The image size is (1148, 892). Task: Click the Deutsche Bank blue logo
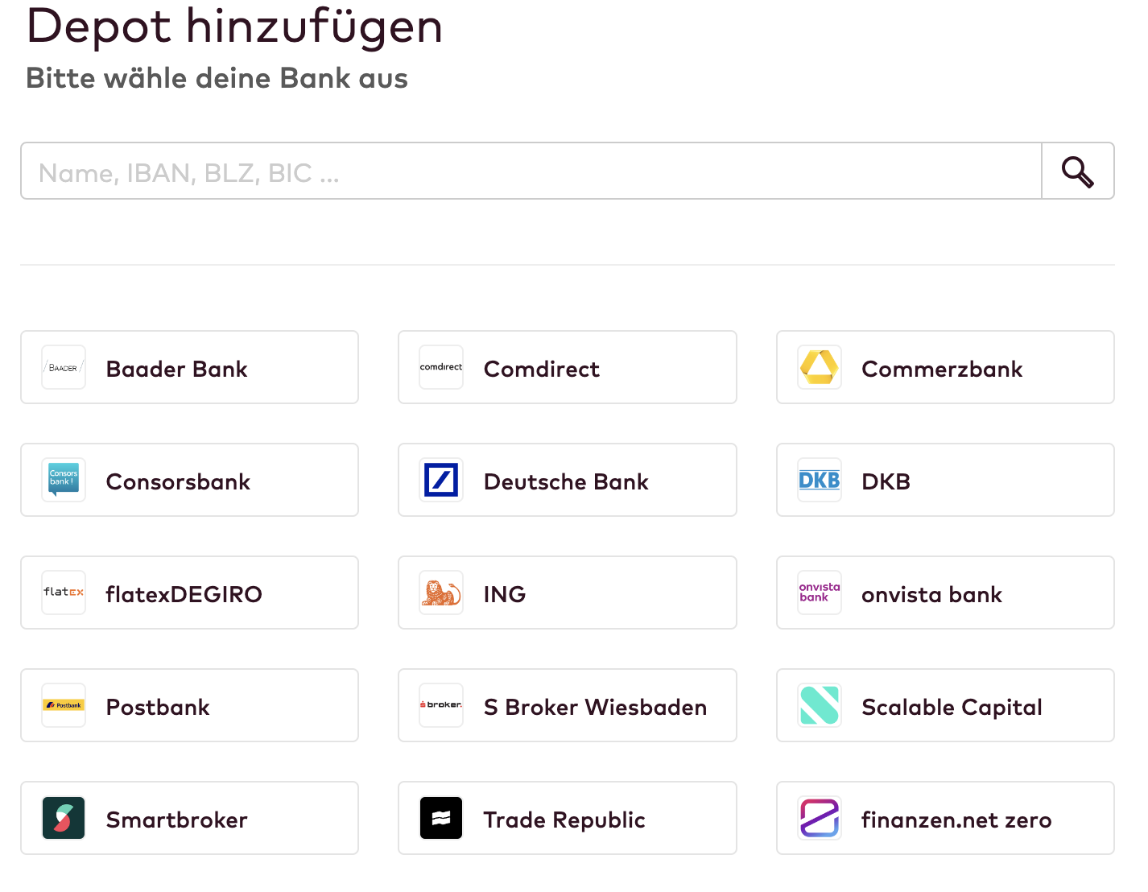(441, 480)
